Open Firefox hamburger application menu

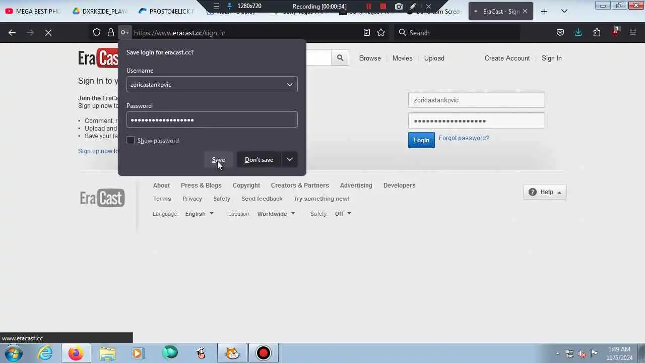click(633, 33)
